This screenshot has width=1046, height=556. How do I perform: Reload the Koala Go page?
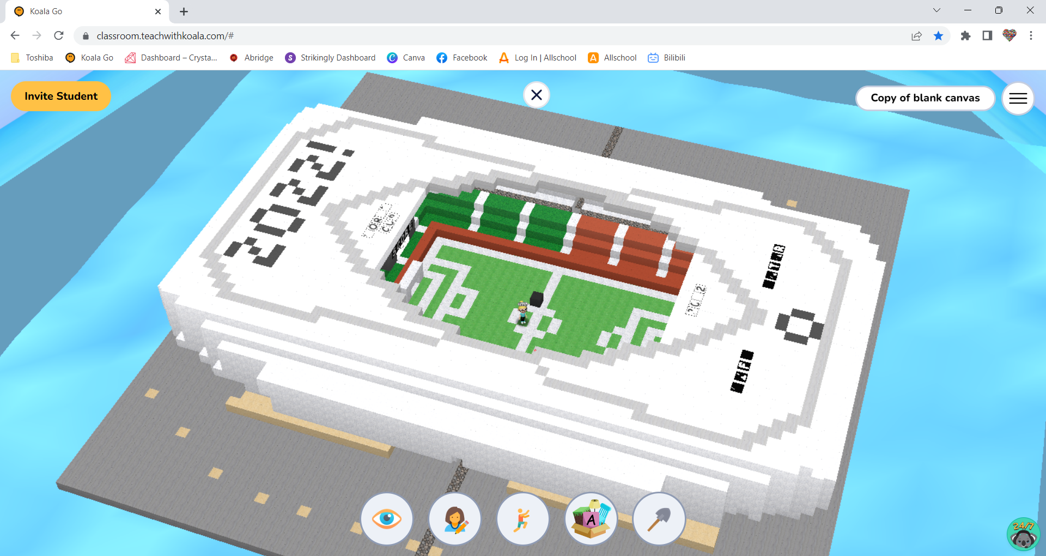pos(59,35)
